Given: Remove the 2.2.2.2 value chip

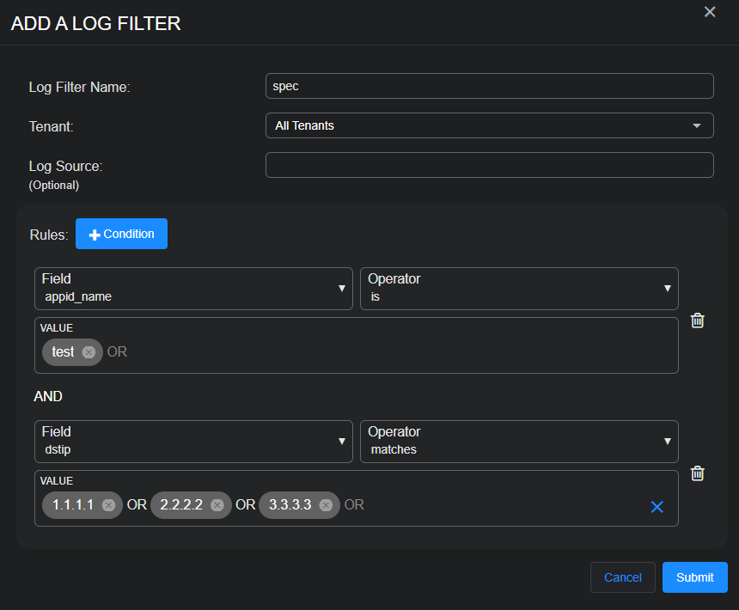Looking at the screenshot, I should click(217, 505).
